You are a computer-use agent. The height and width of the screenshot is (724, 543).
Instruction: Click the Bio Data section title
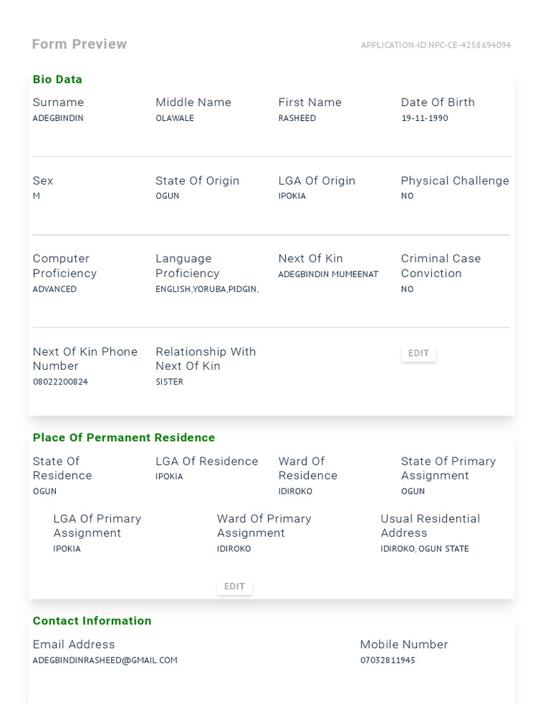tap(57, 80)
